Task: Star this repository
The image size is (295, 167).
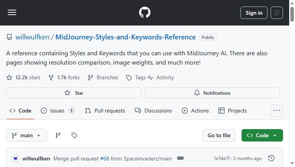Action: (74, 93)
